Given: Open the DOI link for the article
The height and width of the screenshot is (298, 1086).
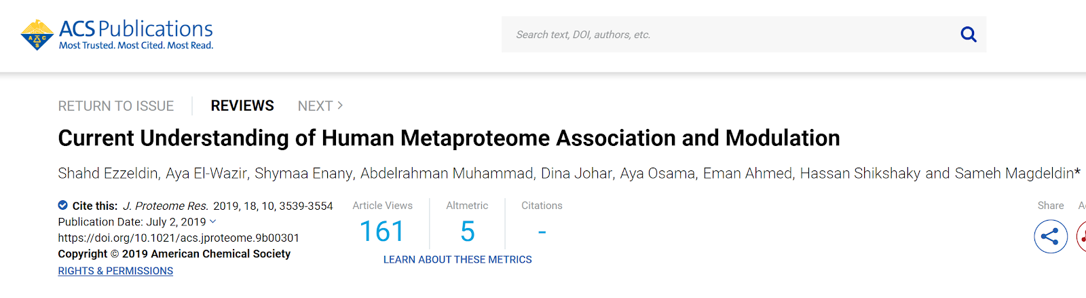Looking at the screenshot, I should (179, 238).
